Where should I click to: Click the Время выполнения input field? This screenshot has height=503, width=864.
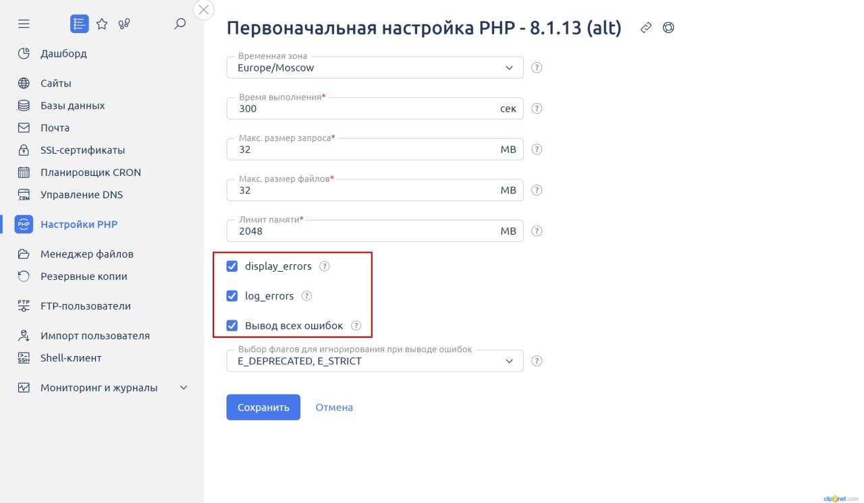(x=364, y=109)
